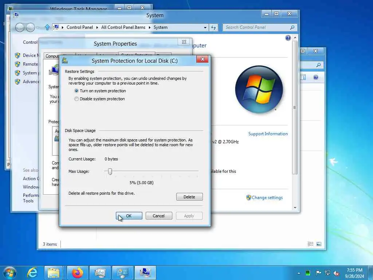Screen dimensions: 373x280
Task: Click the Up arrow in System window
Action: point(47,27)
